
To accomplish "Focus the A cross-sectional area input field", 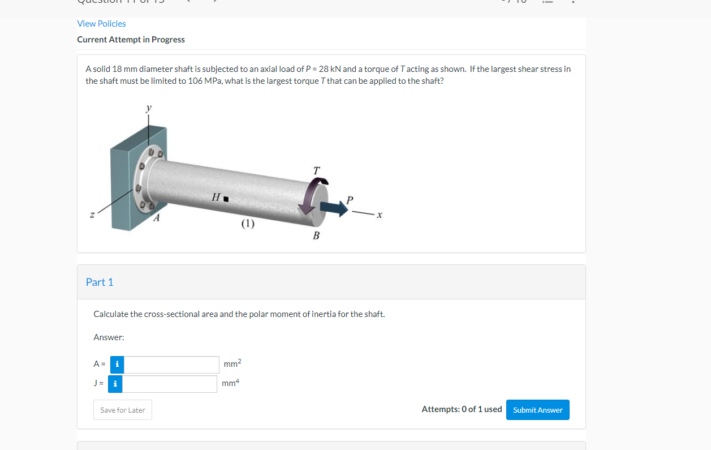I will tap(171, 365).
